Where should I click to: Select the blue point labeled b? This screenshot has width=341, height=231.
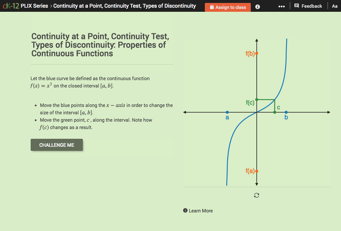[x=286, y=112]
